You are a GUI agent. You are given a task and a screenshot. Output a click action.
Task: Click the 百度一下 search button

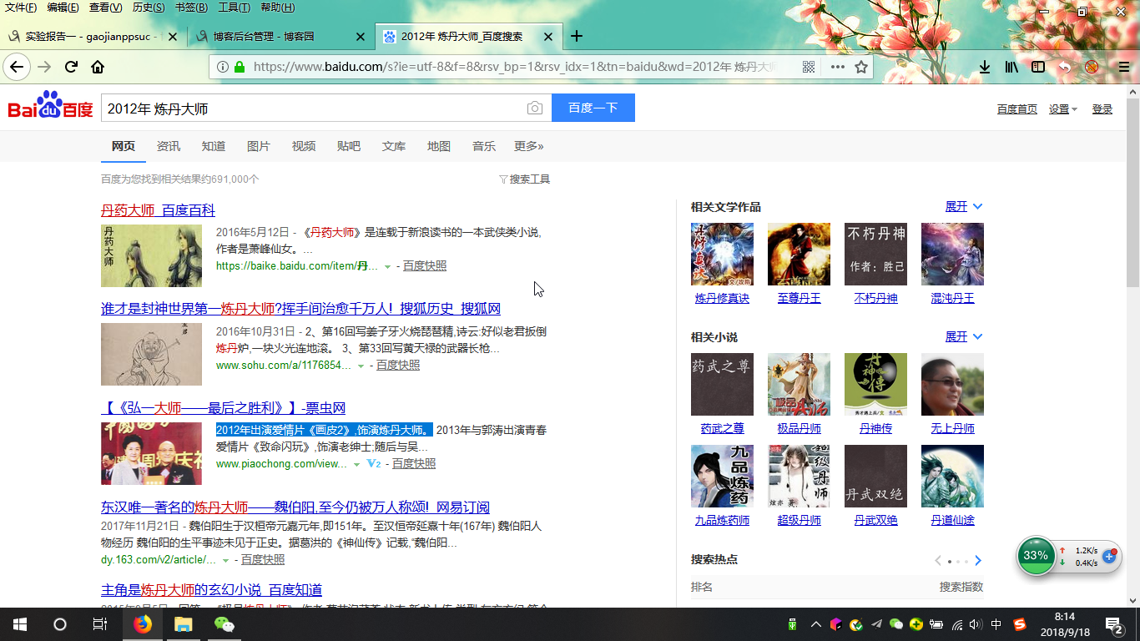pos(593,108)
